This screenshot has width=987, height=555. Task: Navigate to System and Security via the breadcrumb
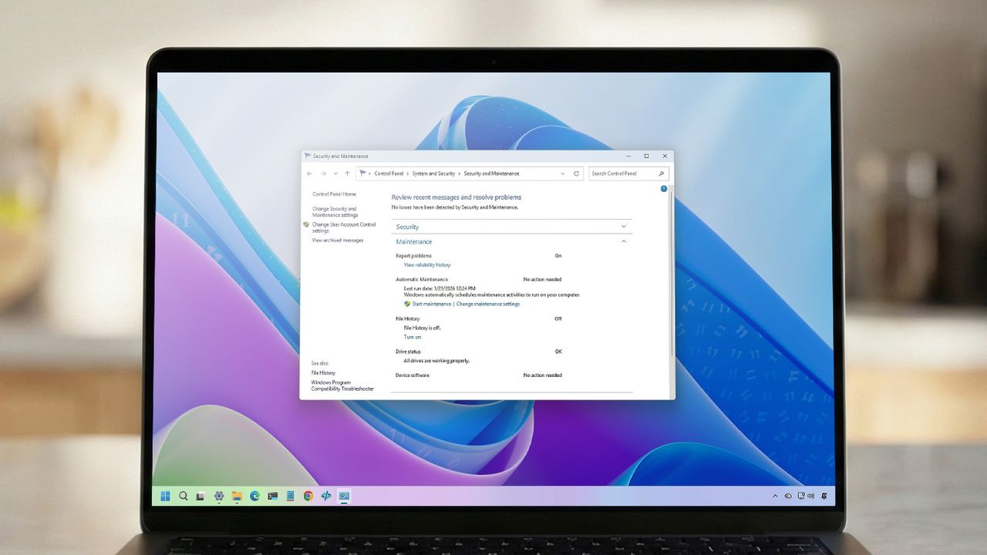pyautogui.click(x=432, y=173)
